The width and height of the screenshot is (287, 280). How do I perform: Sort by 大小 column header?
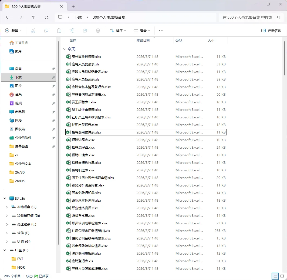pyautogui.click(x=211, y=41)
